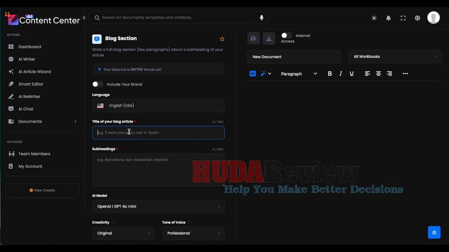Click the blog article title input field
The height and width of the screenshot is (252, 449).
(158, 133)
